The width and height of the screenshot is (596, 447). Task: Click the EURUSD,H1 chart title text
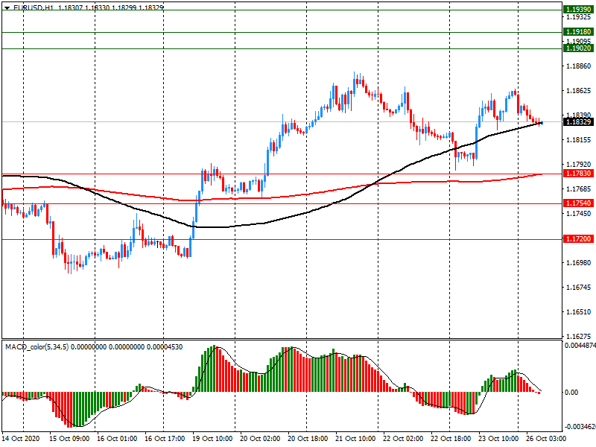click(34, 7)
